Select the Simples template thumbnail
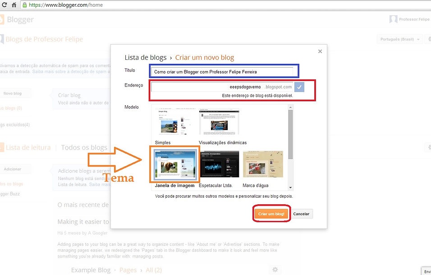The width and height of the screenshot is (431, 275). pyautogui.click(x=174, y=122)
